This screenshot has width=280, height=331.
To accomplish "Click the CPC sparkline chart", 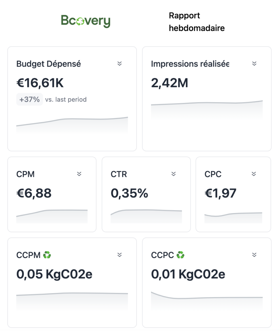I will [x=233, y=218].
